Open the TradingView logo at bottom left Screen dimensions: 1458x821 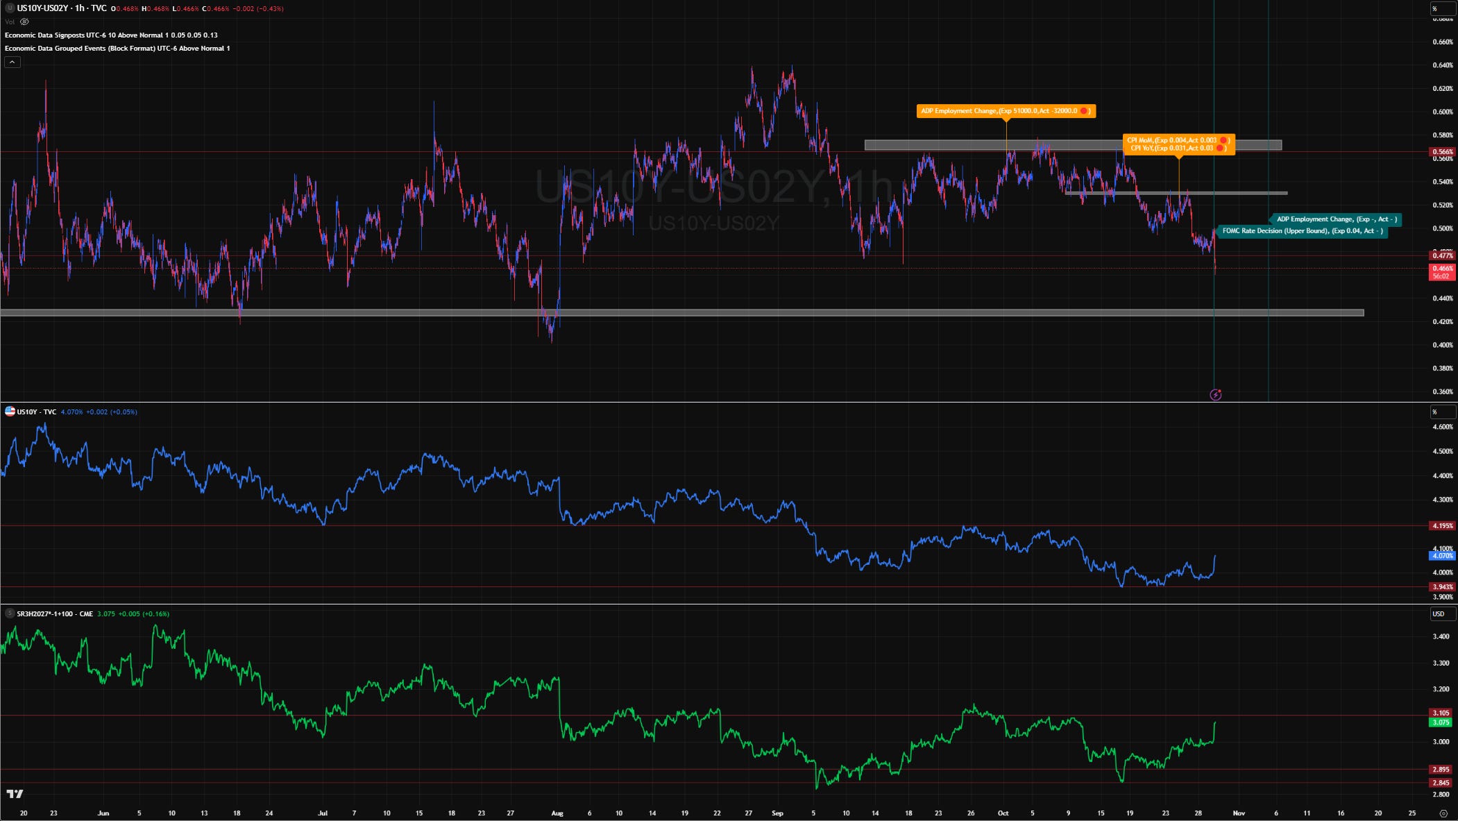(15, 794)
